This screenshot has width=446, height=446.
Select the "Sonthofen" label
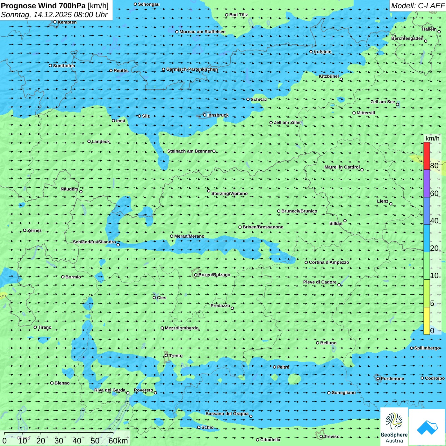click(x=64, y=66)
